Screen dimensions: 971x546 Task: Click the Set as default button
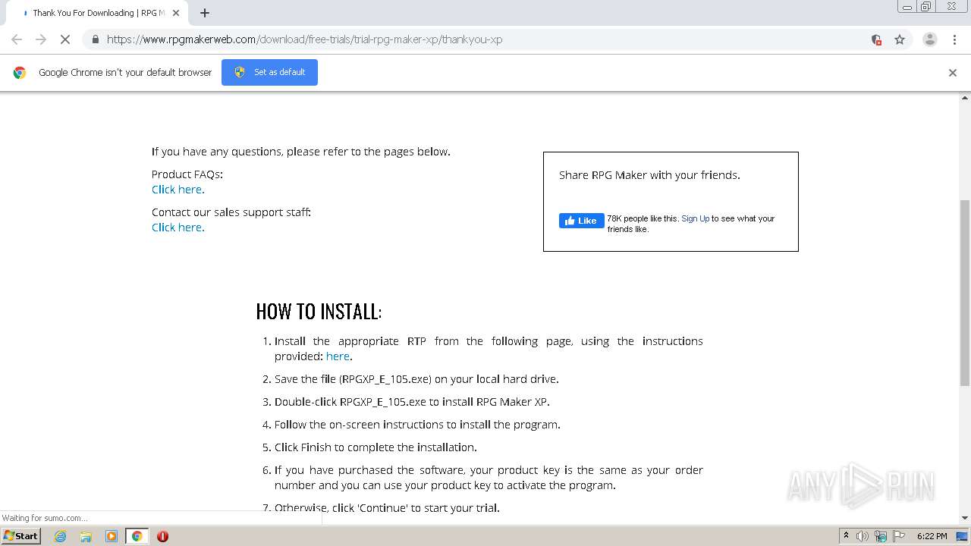click(x=269, y=72)
